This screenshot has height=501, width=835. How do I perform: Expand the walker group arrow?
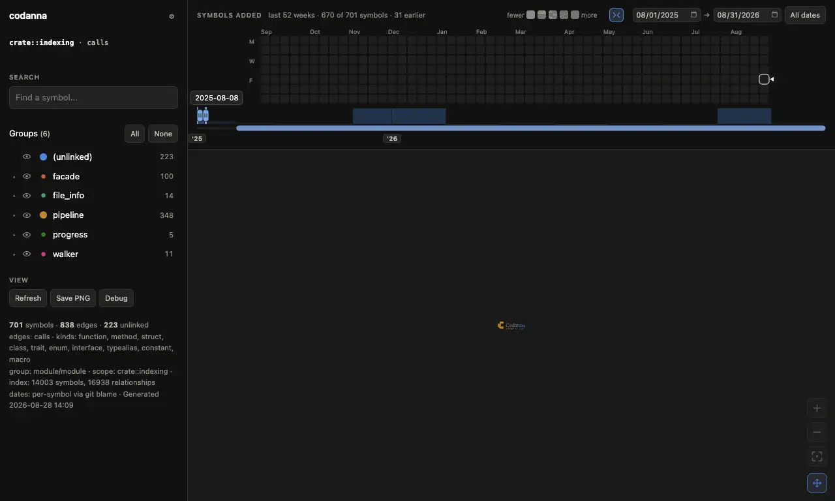[x=14, y=255]
